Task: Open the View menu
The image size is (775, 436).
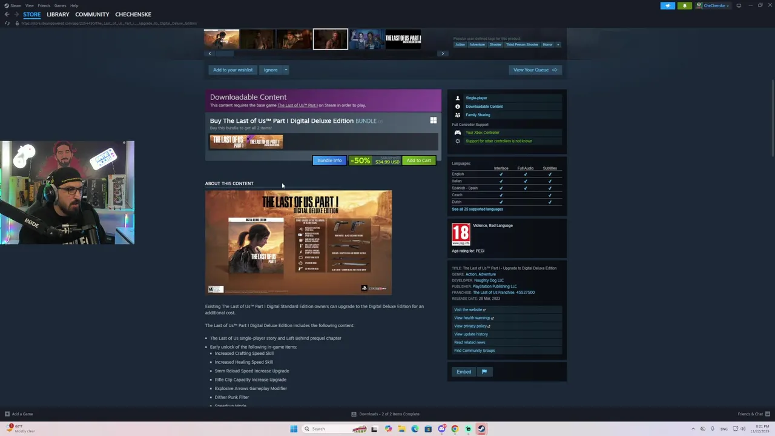Action: pyautogui.click(x=29, y=5)
